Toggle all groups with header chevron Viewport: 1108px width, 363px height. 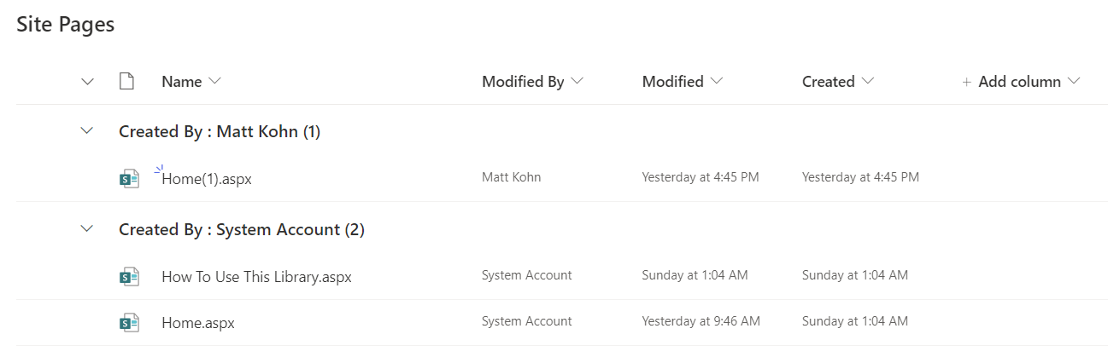(86, 82)
